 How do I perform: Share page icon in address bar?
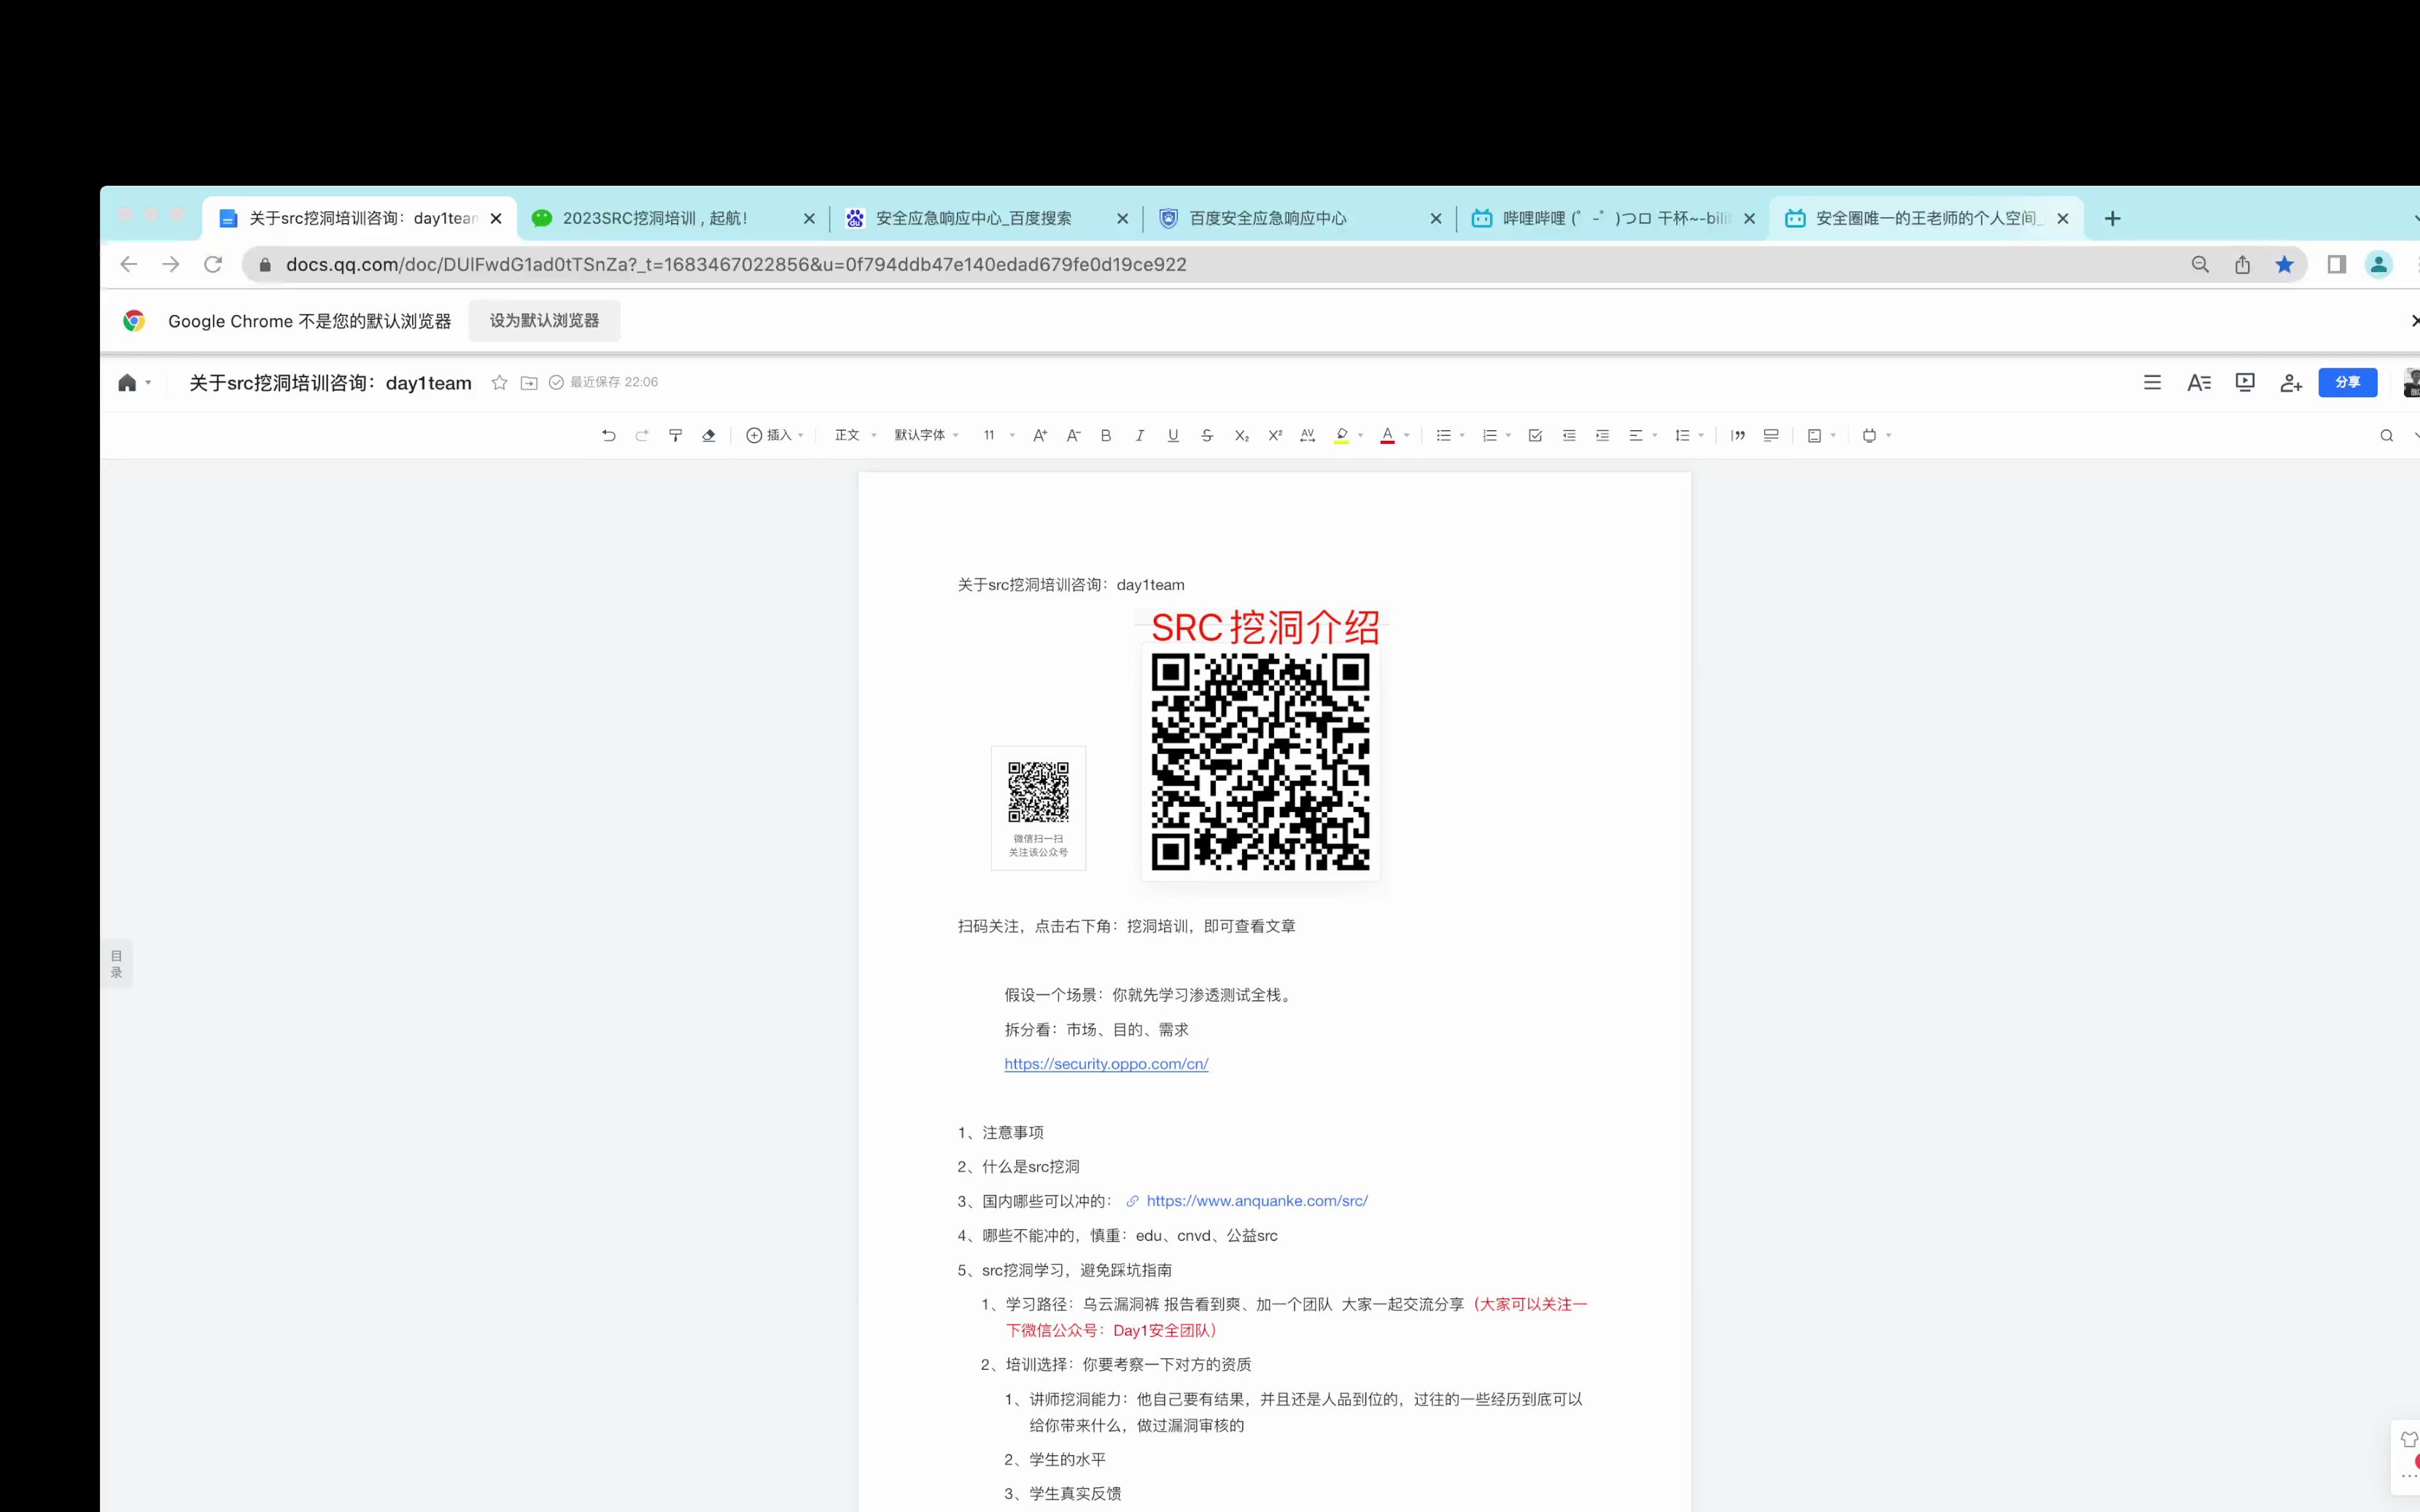2242,264
